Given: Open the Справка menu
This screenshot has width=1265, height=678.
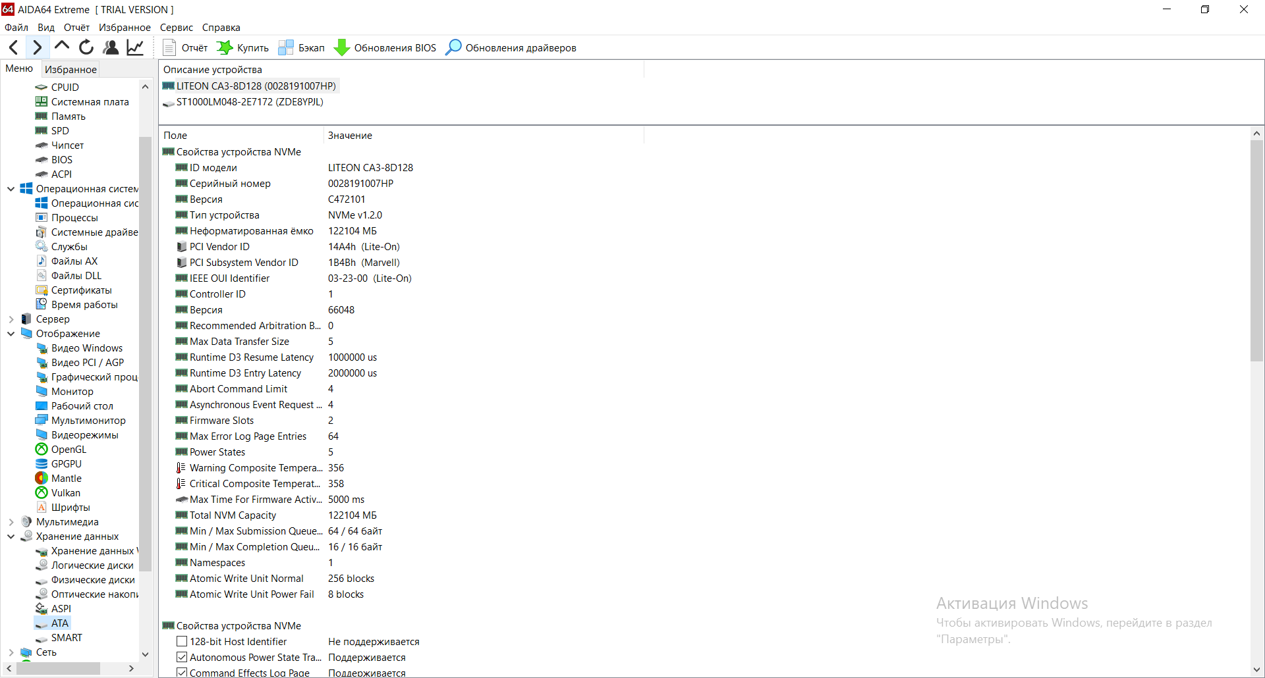Looking at the screenshot, I should (x=221, y=28).
